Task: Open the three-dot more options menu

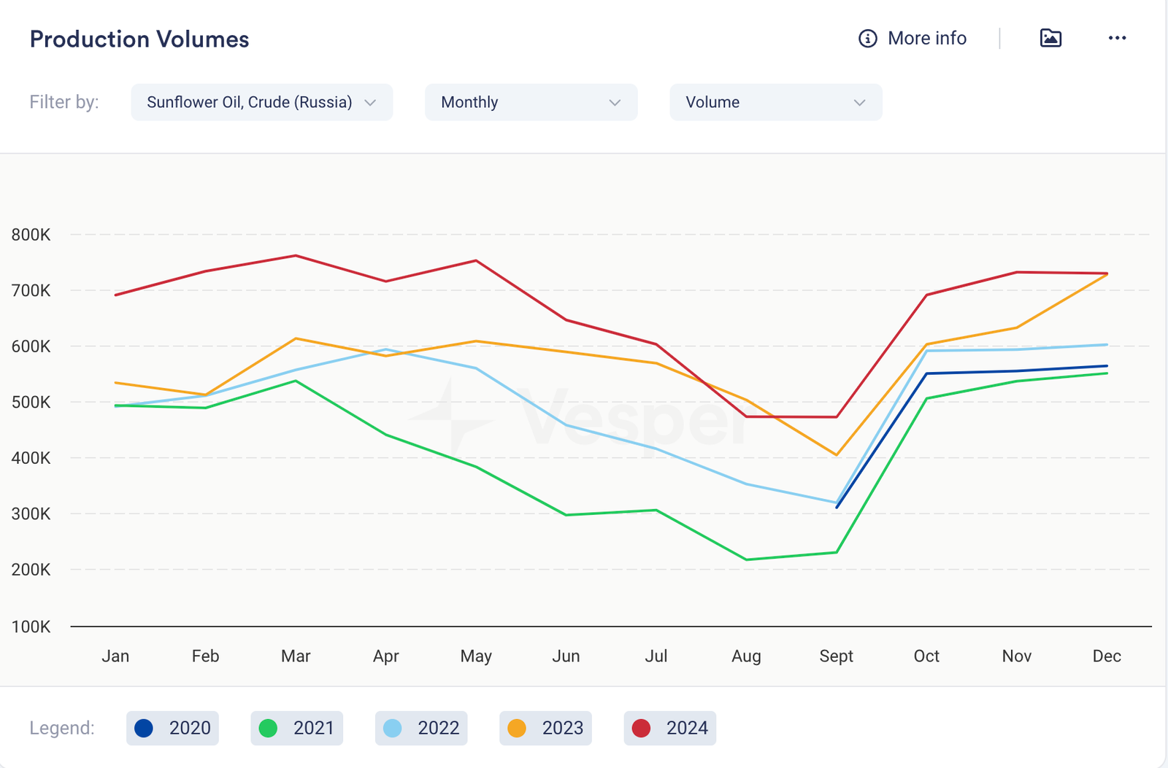Action: (x=1117, y=38)
